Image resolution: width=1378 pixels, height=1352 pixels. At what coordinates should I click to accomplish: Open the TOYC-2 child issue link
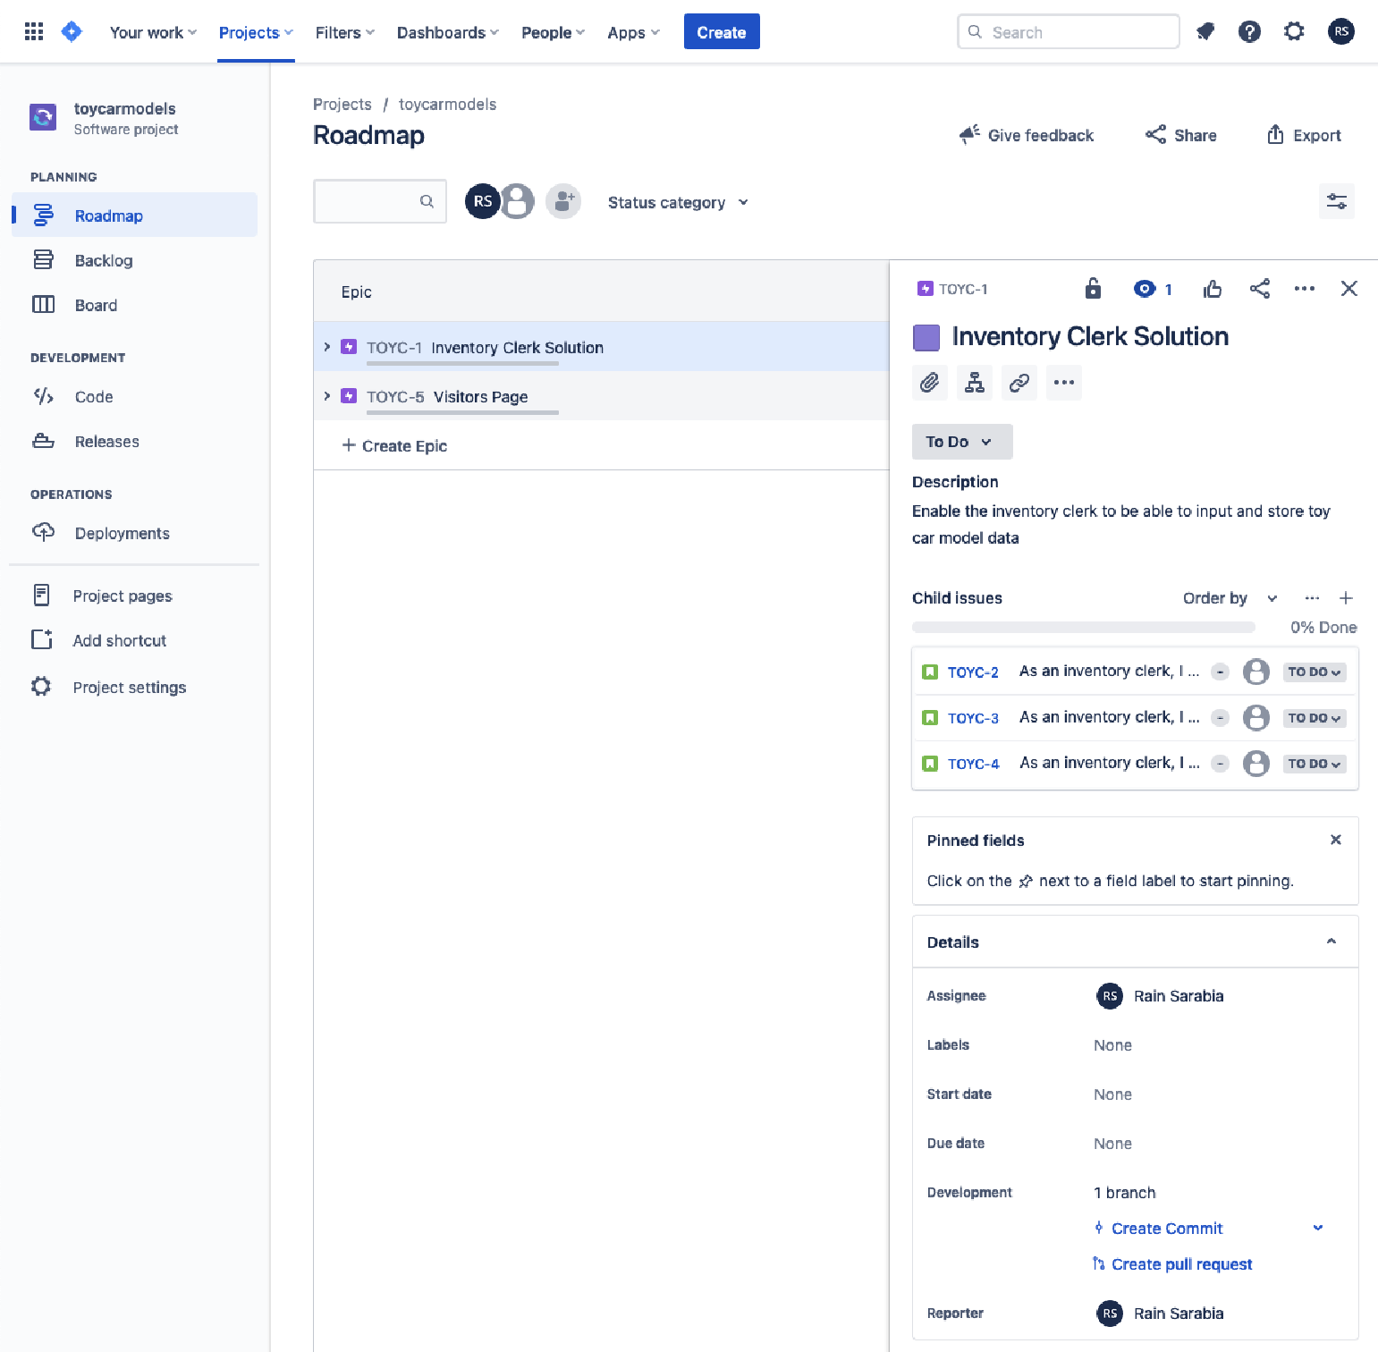click(x=973, y=672)
